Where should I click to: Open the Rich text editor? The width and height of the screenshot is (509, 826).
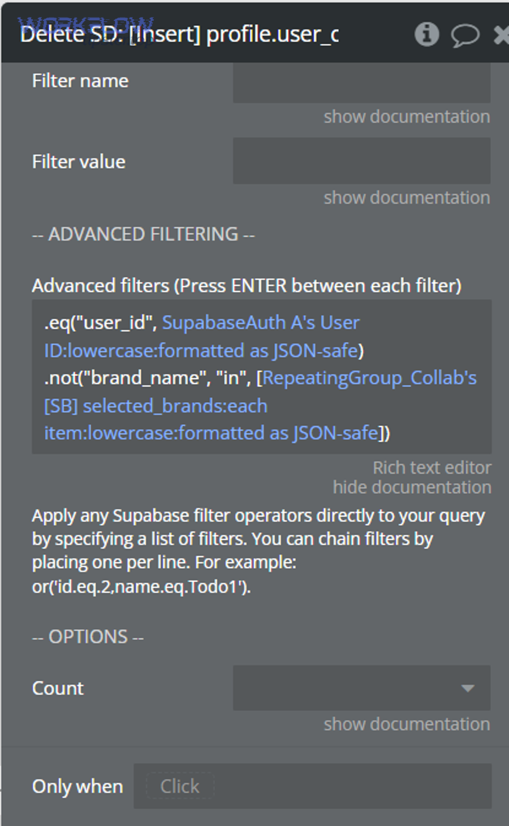point(432,467)
